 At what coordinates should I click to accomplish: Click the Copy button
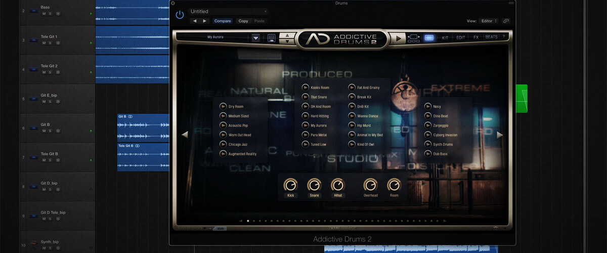point(243,21)
